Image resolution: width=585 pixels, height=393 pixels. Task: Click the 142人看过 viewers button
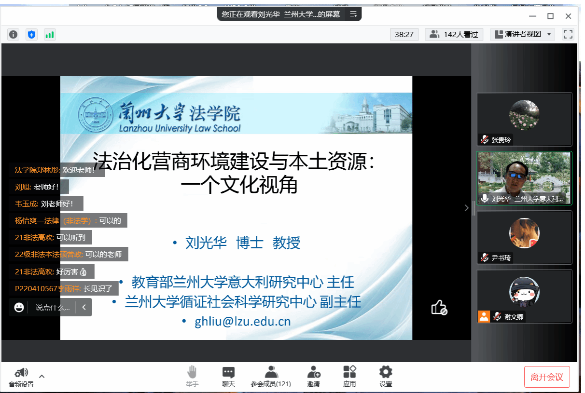coord(454,34)
